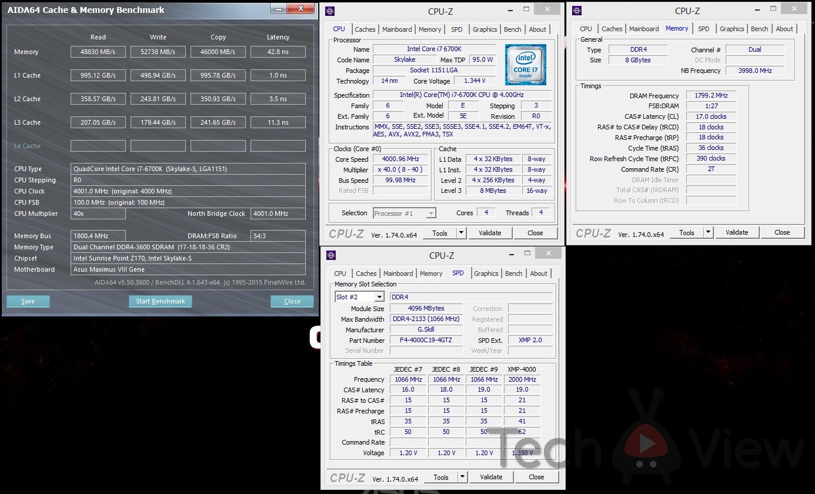This screenshot has height=494, width=815.
Task: Click the Part Number F4-4000C19-4GTZ
Action: (426, 341)
